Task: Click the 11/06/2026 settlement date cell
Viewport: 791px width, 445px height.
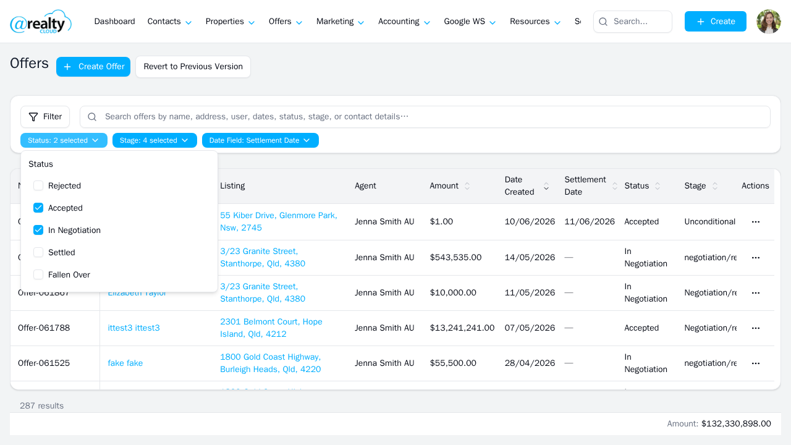Action: pos(590,222)
